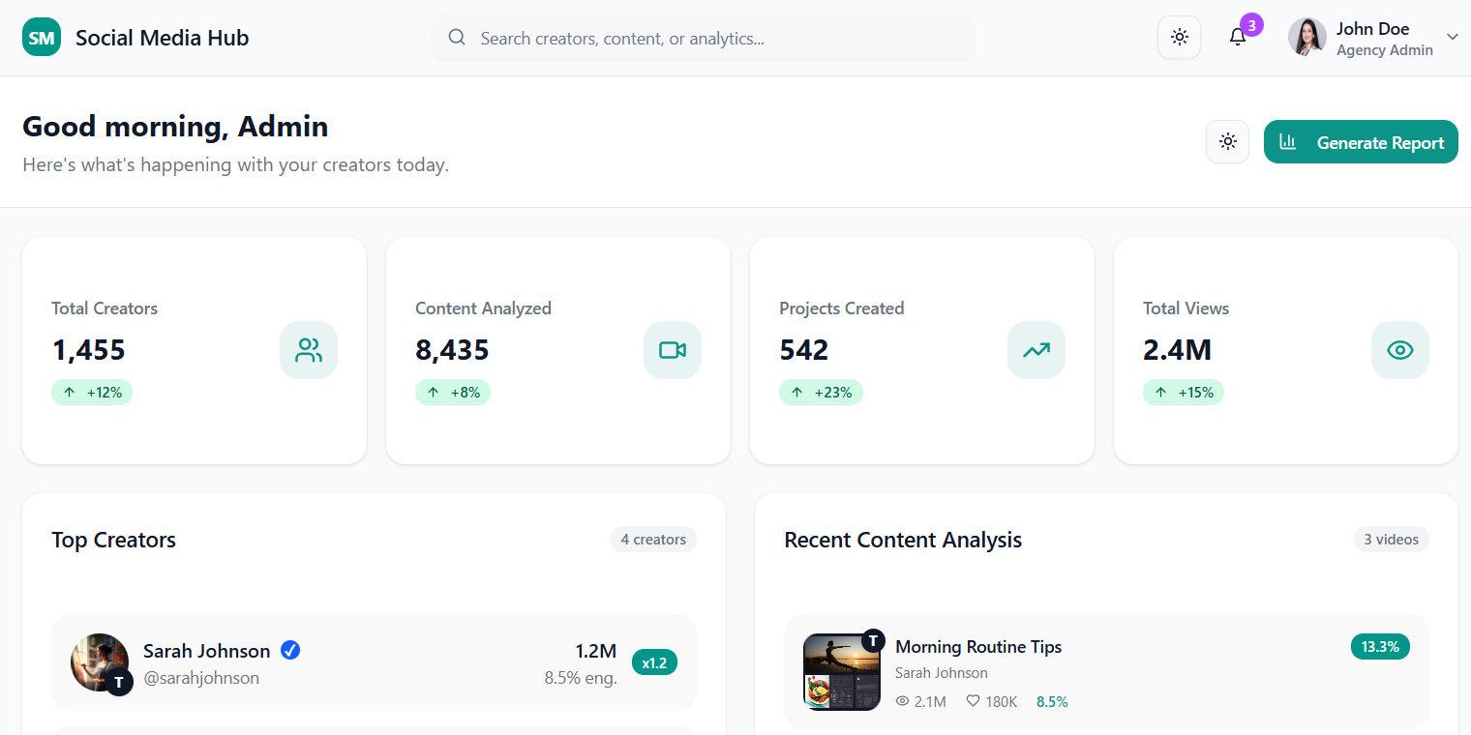Click the search magnifier icon

tap(456, 37)
